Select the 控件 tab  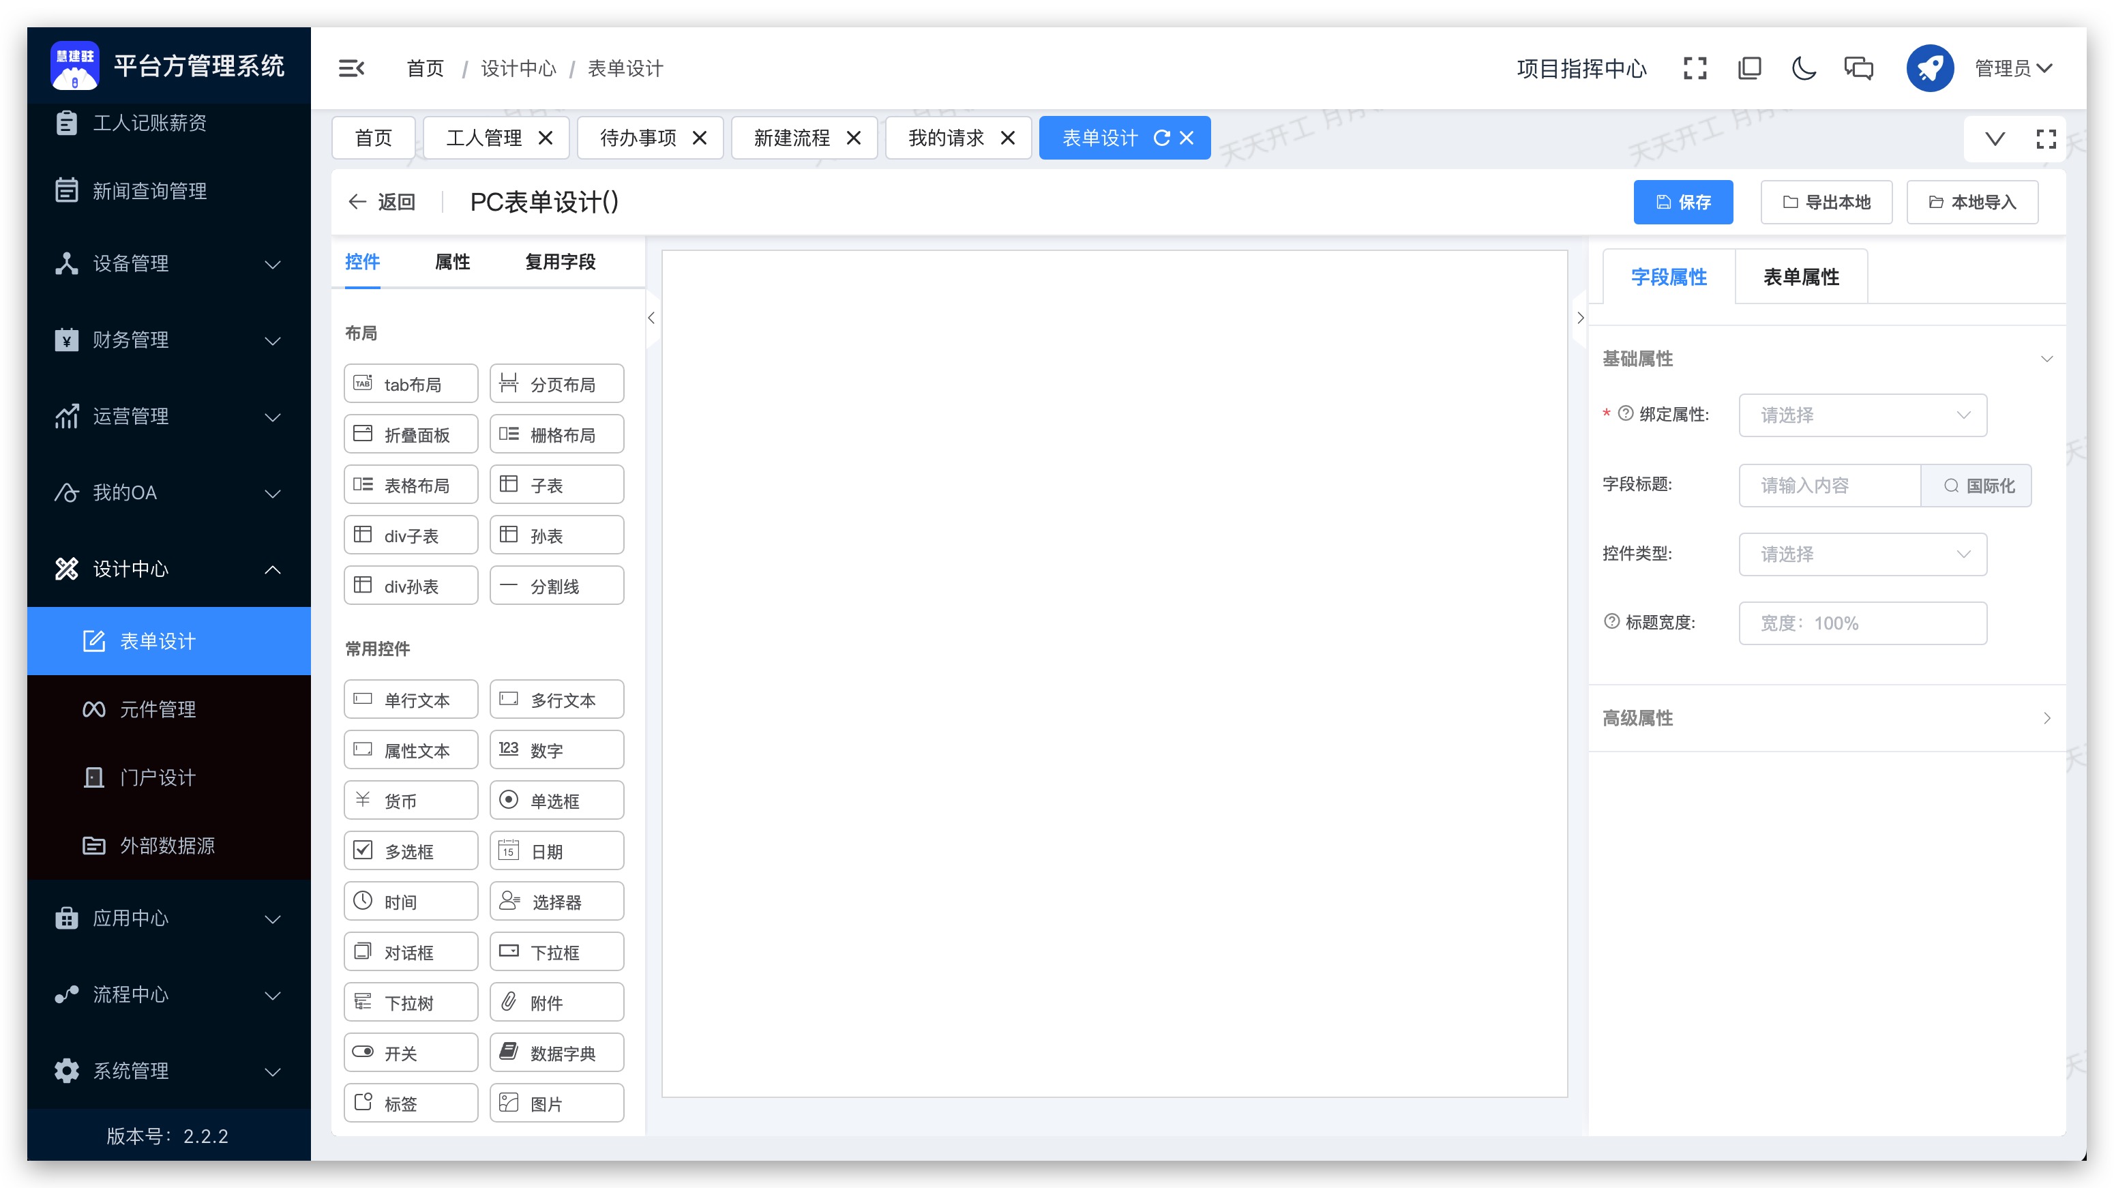coord(362,262)
